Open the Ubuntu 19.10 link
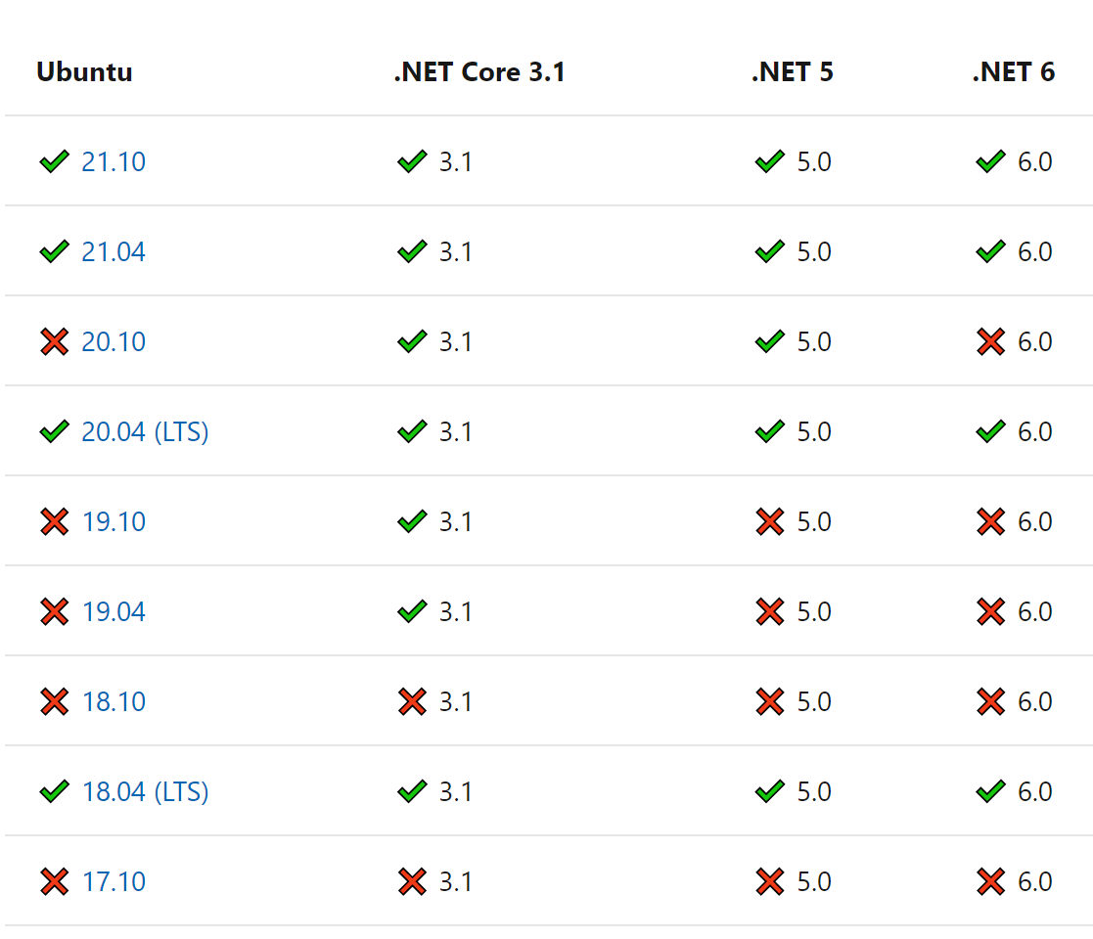Image resolution: width=1093 pixels, height=939 pixels. (114, 521)
